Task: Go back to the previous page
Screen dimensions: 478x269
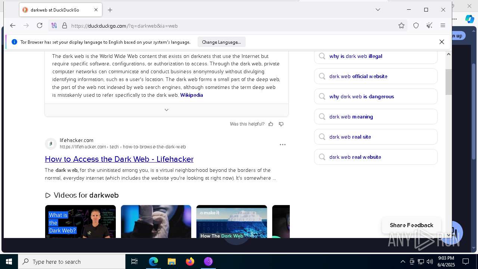Action: point(13,25)
